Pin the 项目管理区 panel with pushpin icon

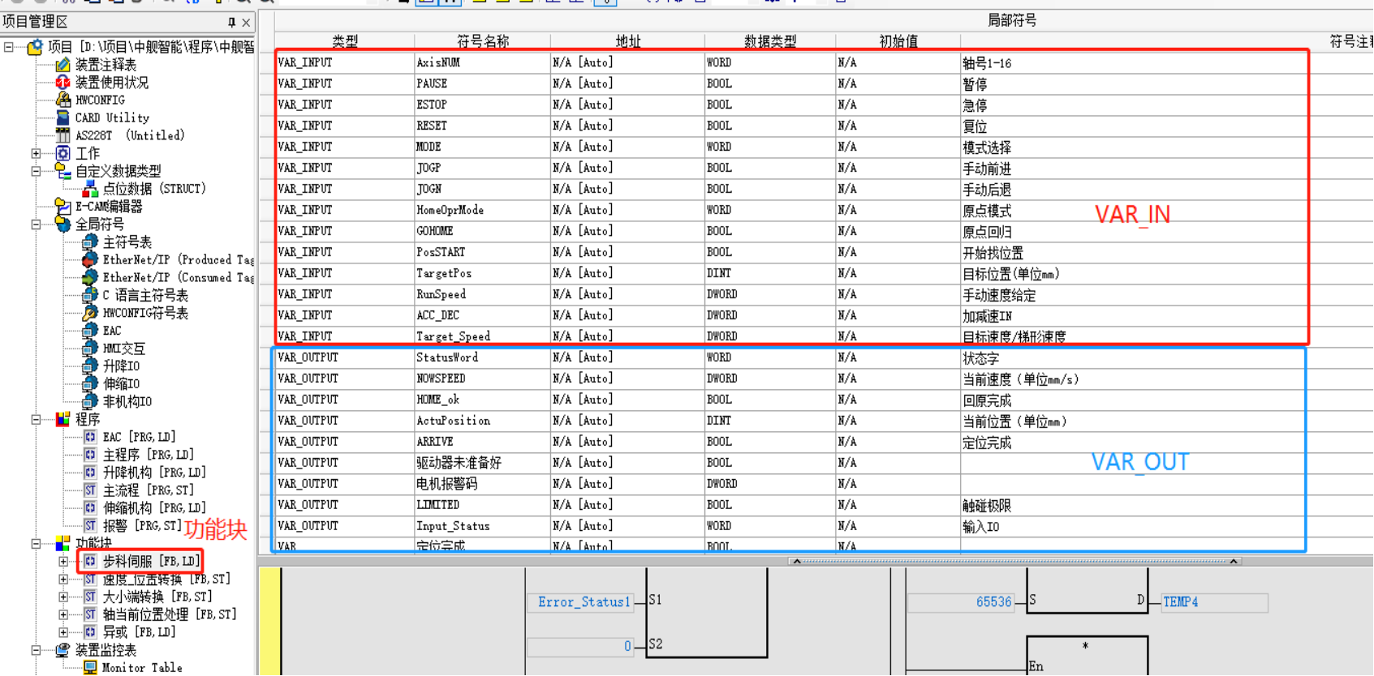231,22
